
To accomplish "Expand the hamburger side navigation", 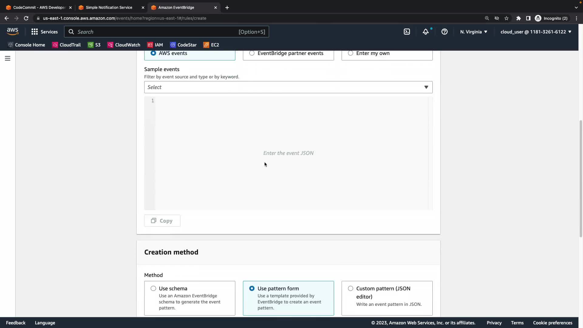I will (x=8, y=58).
